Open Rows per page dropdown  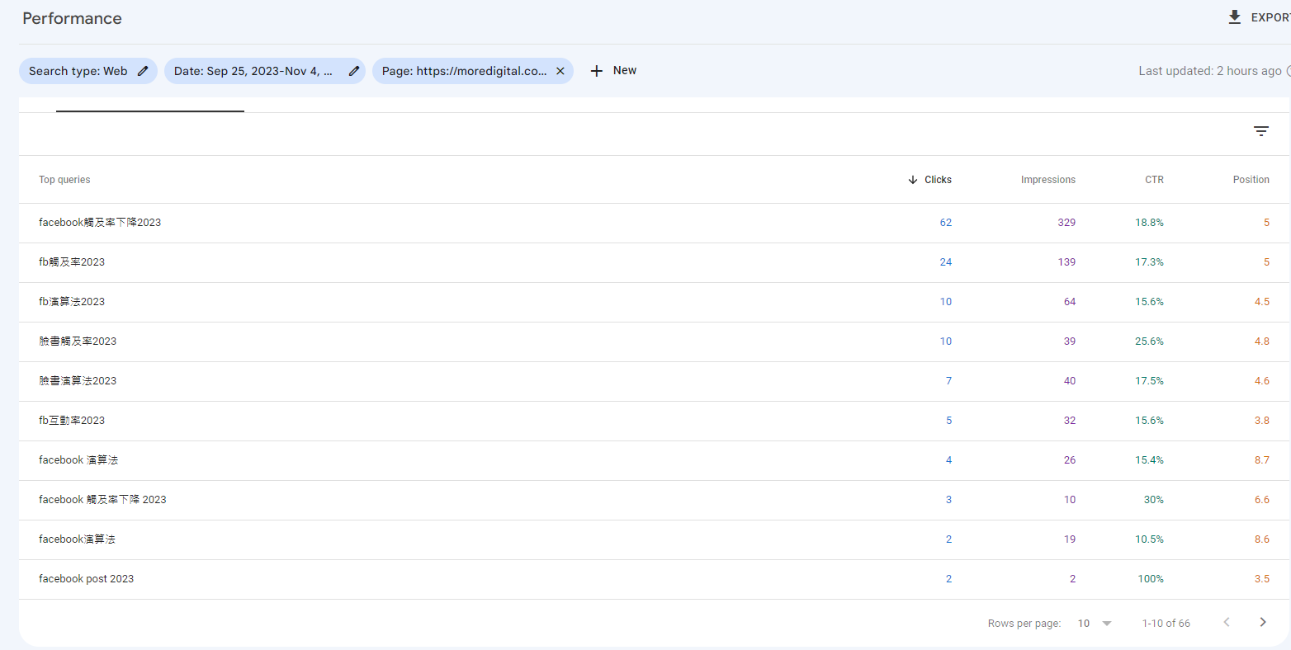(x=1095, y=624)
